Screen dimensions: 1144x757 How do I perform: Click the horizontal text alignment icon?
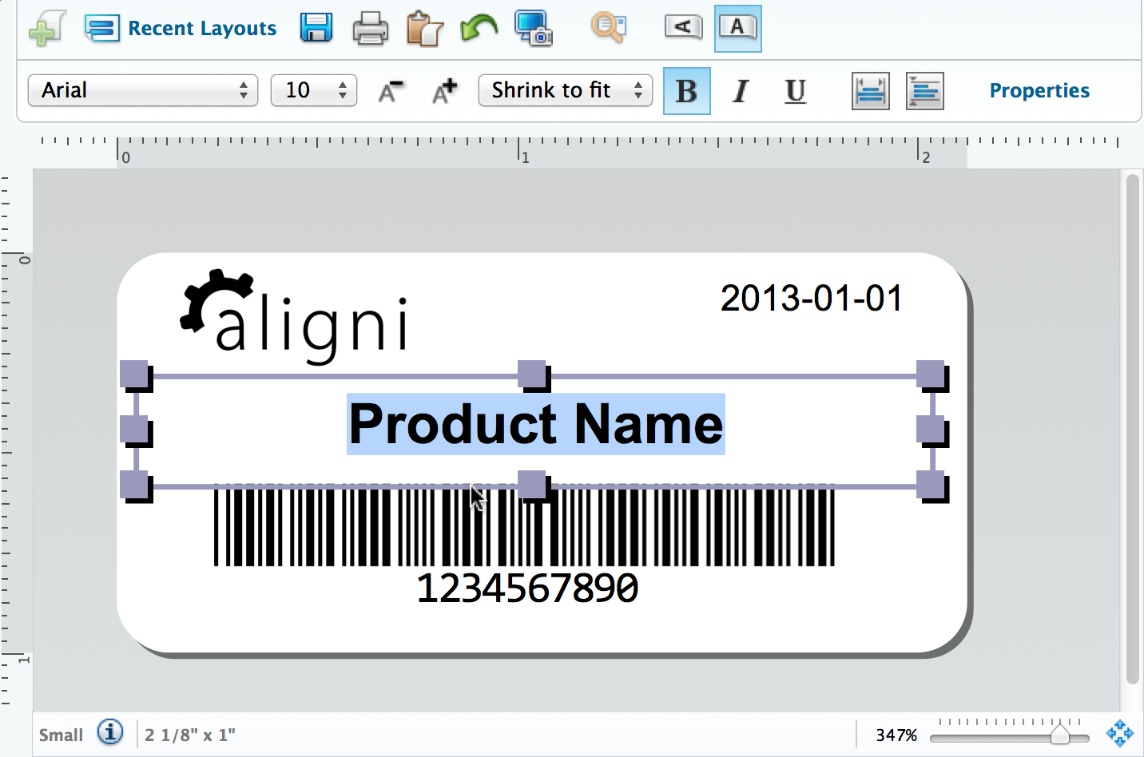pyautogui.click(x=925, y=91)
